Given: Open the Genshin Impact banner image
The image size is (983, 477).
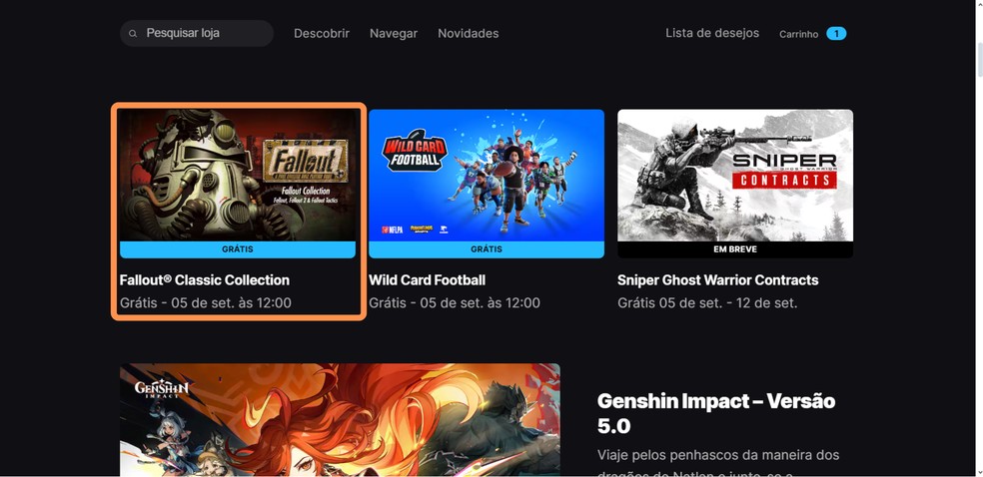Looking at the screenshot, I should tap(340, 420).
